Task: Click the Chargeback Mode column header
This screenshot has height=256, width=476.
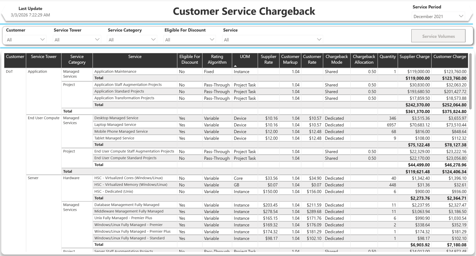Action: click(336, 60)
